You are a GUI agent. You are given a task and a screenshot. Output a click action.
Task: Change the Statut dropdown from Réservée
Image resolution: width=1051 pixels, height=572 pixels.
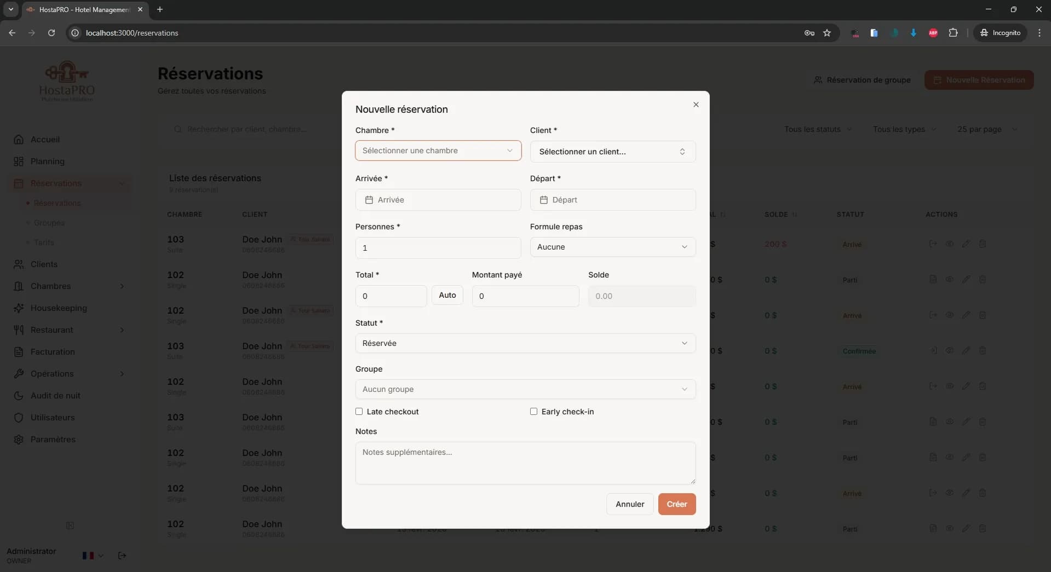[525, 343]
